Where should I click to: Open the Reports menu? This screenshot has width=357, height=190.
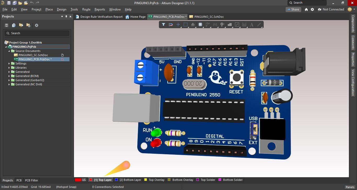pyautogui.click(x=100, y=9)
